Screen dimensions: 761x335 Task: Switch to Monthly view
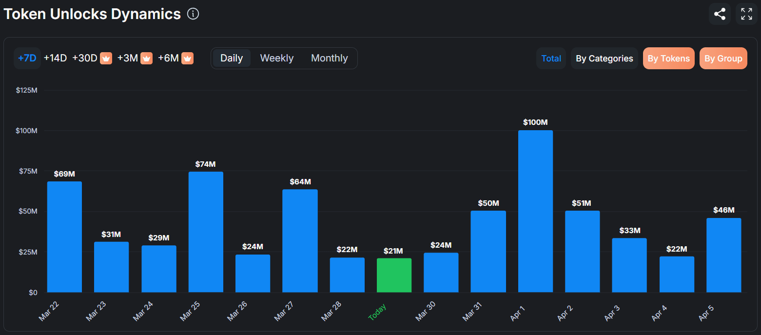[x=330, y=58]
